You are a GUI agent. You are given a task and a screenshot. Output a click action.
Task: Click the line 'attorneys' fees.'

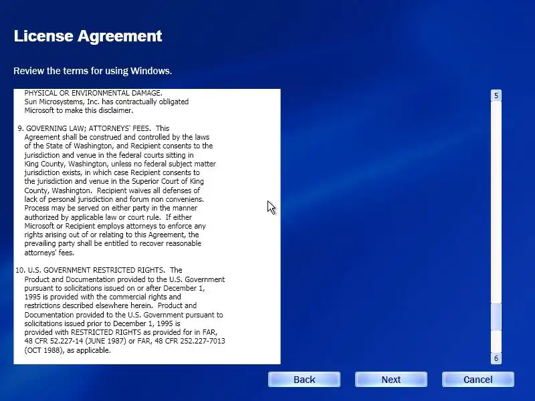[49, 253]
